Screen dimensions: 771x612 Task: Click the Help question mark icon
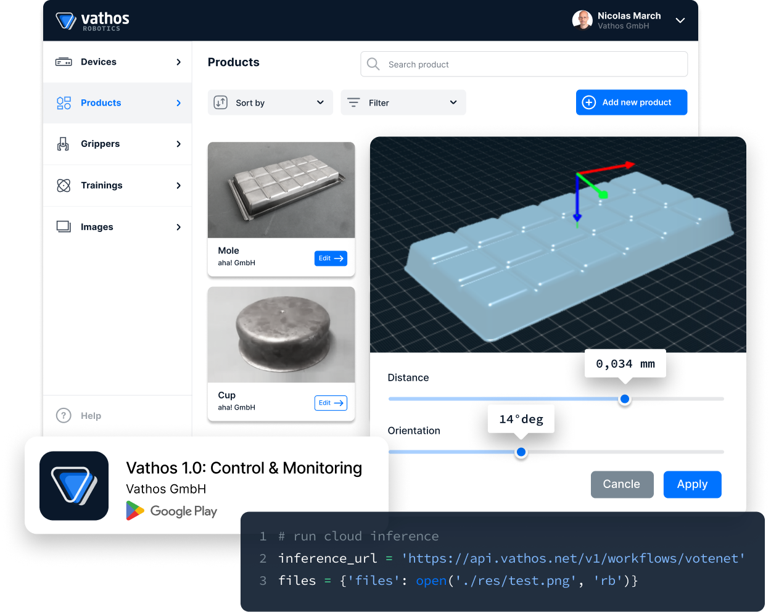tap(64, 416)
